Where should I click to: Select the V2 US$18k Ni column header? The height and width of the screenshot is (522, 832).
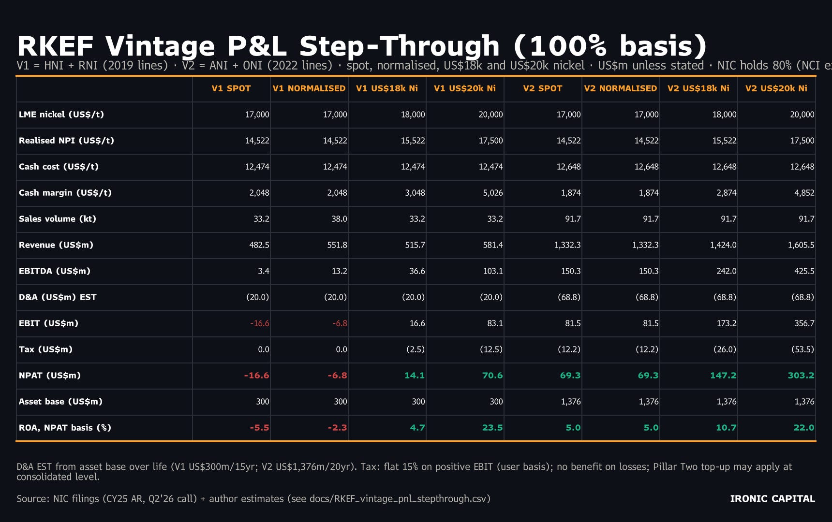pyautogui.click(x=698, y=88)
